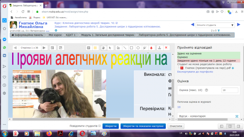Open UKR.NET bookmark
Viewport: 244px width, 137px height.
55,18
